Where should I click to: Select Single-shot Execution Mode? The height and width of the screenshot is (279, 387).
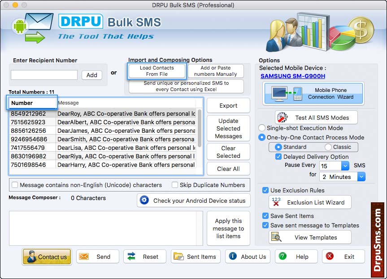coord(261,128)
